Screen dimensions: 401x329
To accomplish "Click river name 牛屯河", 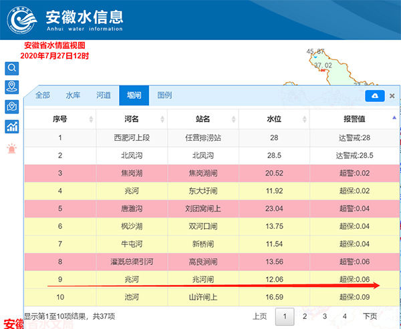I will point(132,244).
